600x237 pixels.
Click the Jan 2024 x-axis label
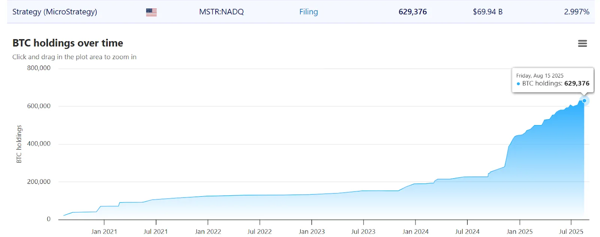[415, 231]
